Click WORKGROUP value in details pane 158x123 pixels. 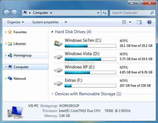[x=69, y=106]
